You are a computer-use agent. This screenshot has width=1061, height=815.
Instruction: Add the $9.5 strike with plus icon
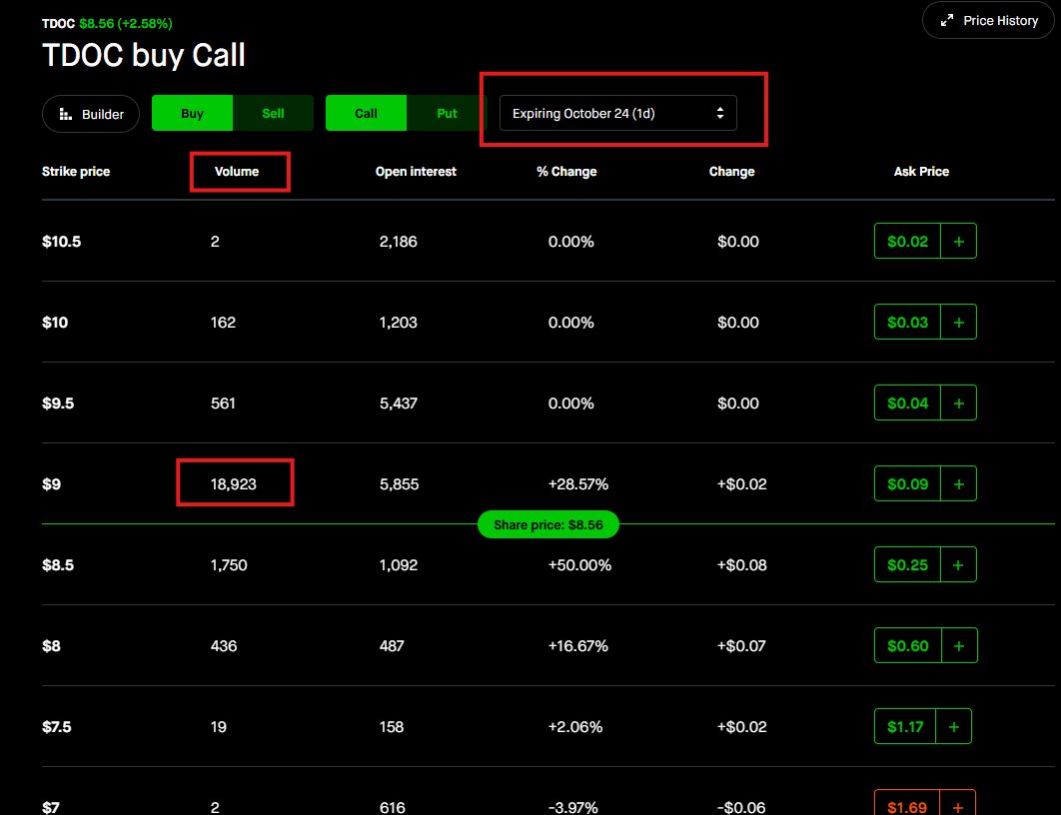click(958, 403)
